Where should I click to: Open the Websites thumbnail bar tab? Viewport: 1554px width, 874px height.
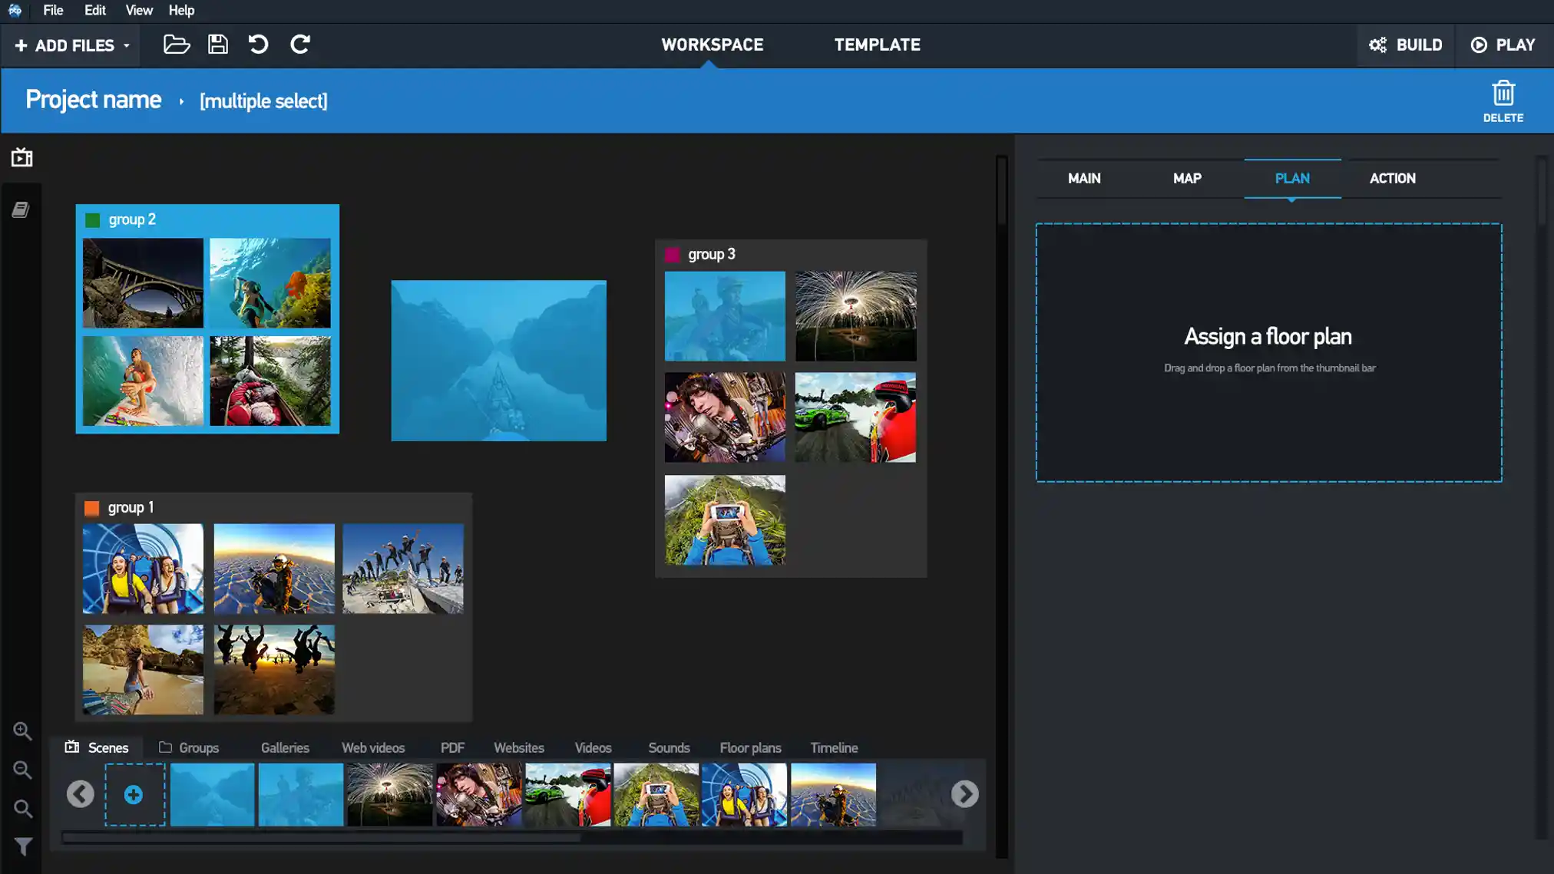[x=519, y=747]
